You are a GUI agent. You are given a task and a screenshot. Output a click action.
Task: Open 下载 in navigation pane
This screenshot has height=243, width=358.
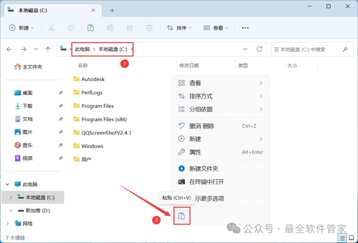click(24, 106)
